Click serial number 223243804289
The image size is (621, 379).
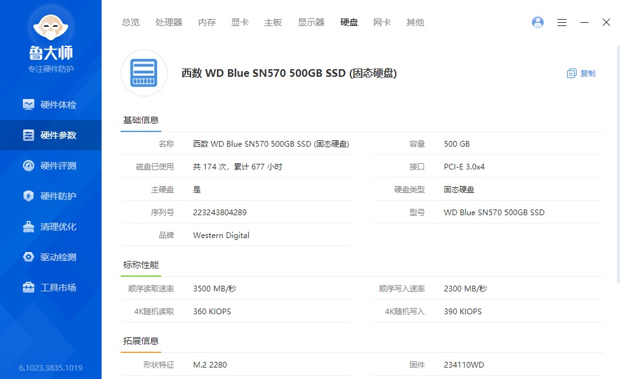pyautogui.click(x=220, y=213)
